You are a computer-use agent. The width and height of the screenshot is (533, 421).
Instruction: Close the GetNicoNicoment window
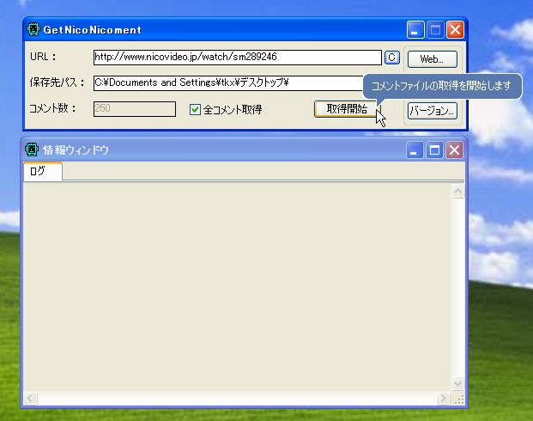tap(455, 30)
